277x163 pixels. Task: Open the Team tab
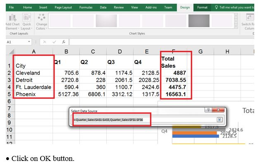(168, 7)
